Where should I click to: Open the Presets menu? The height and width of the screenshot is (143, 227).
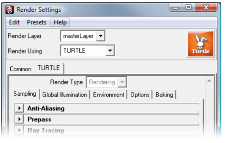37,22
